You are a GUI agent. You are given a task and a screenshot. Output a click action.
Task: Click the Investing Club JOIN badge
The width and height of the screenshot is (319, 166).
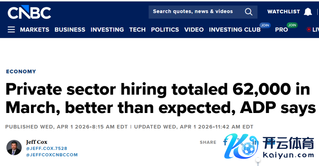pyautogui.click(x=265, y=25)
